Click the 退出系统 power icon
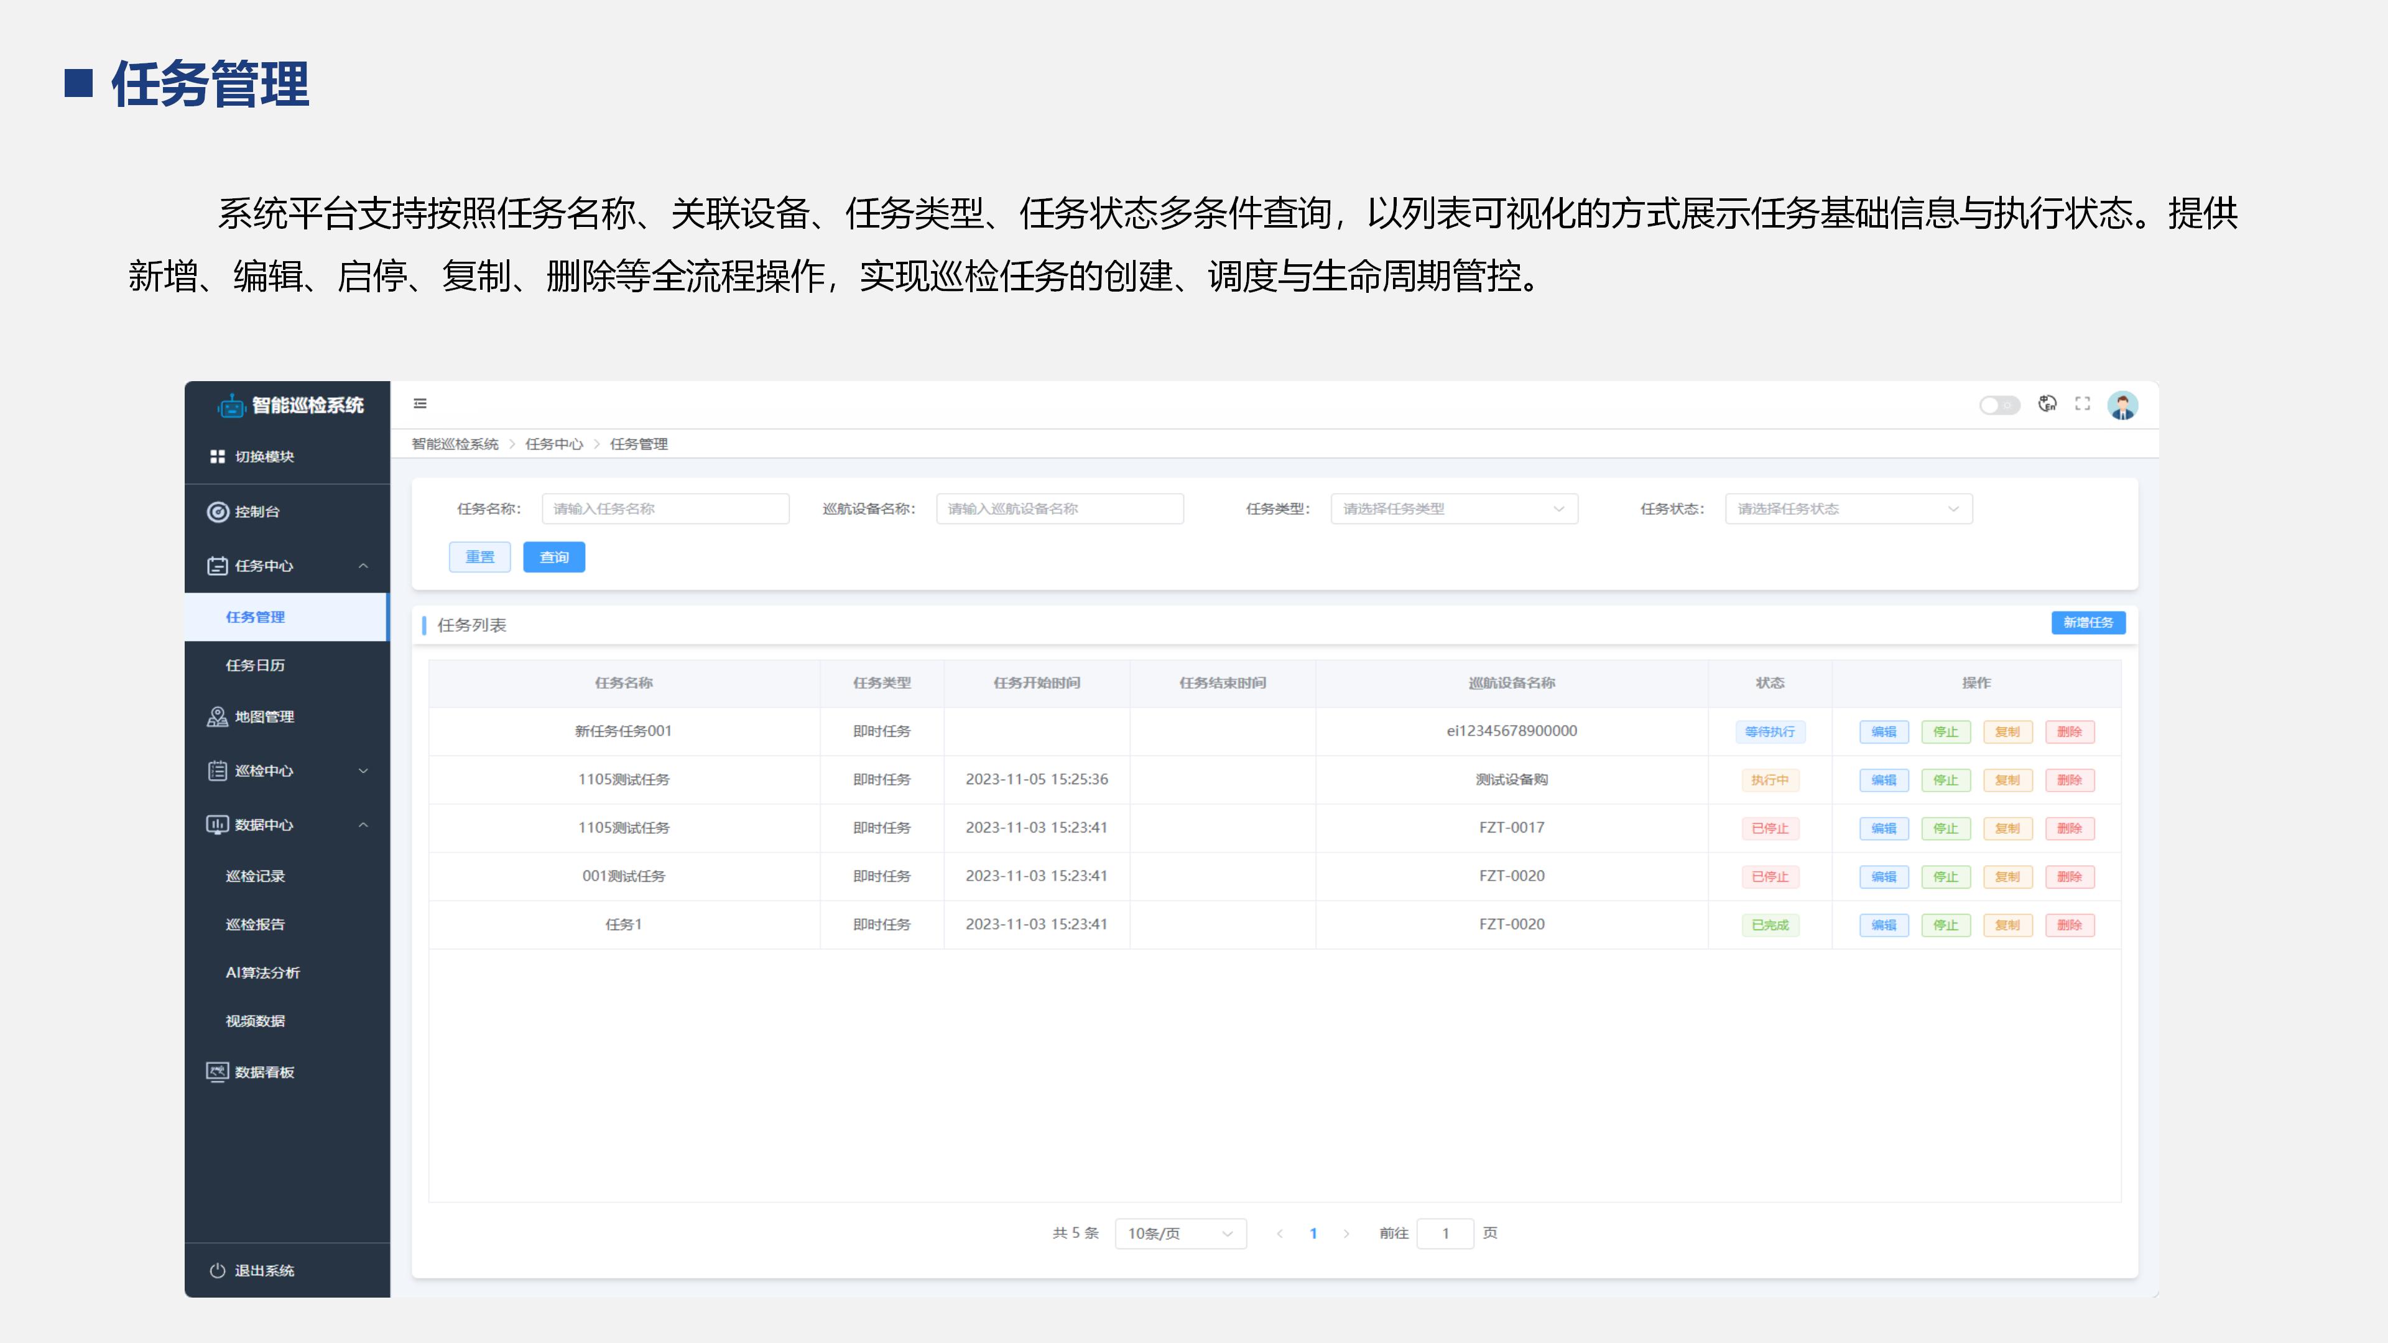The height and width of the screenshot is (1343, 2388). tap(218, 1271)
